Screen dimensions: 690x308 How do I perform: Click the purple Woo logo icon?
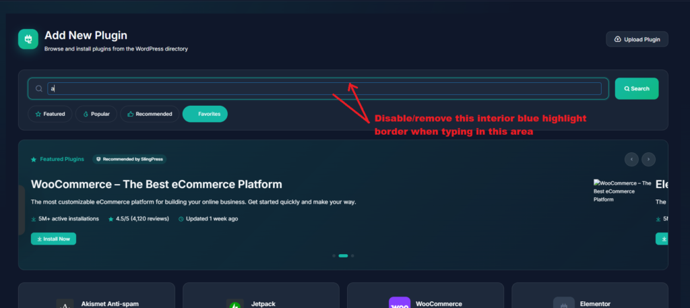tap(400, 303)
